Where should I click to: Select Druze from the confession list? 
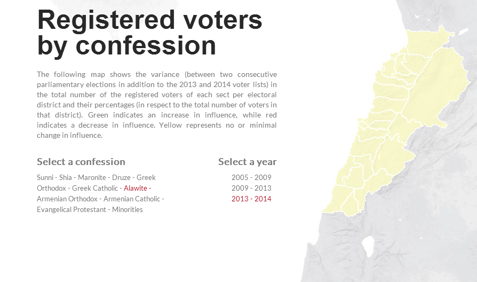tap(122, 177)
